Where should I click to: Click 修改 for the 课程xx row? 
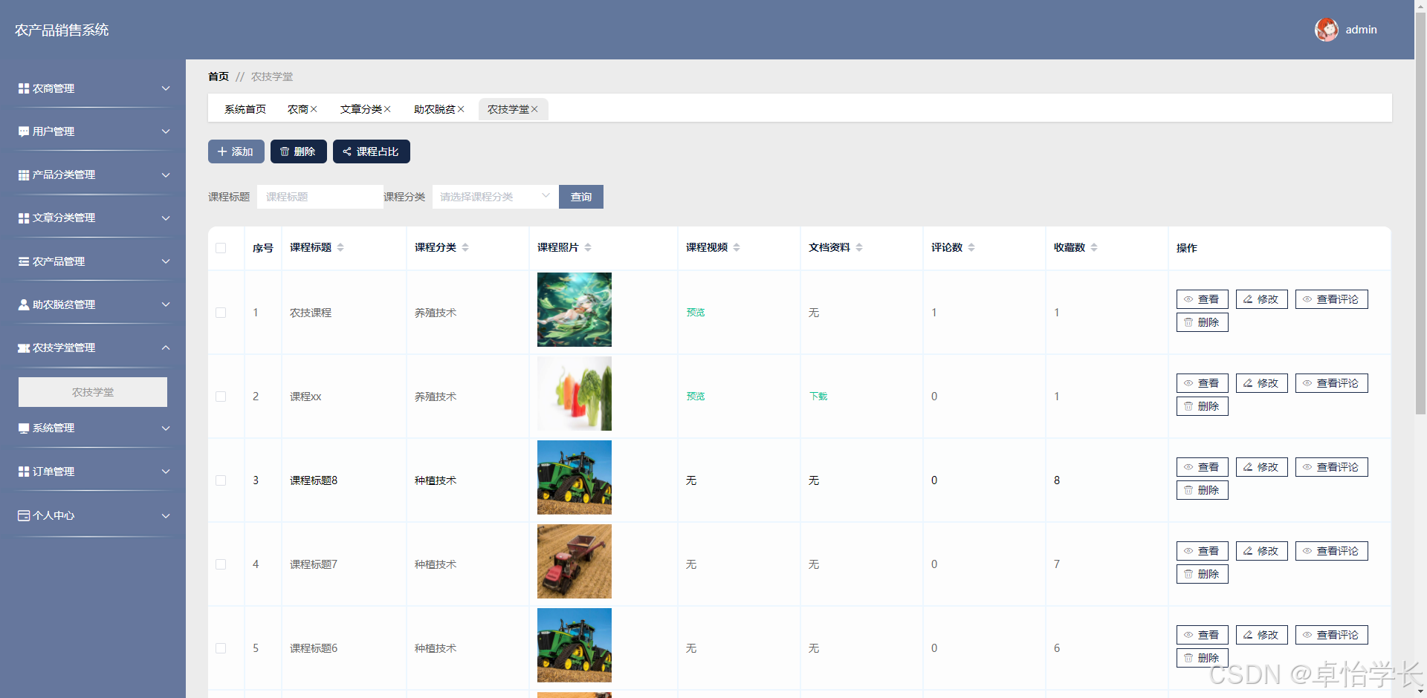(x=1261, y=383)
